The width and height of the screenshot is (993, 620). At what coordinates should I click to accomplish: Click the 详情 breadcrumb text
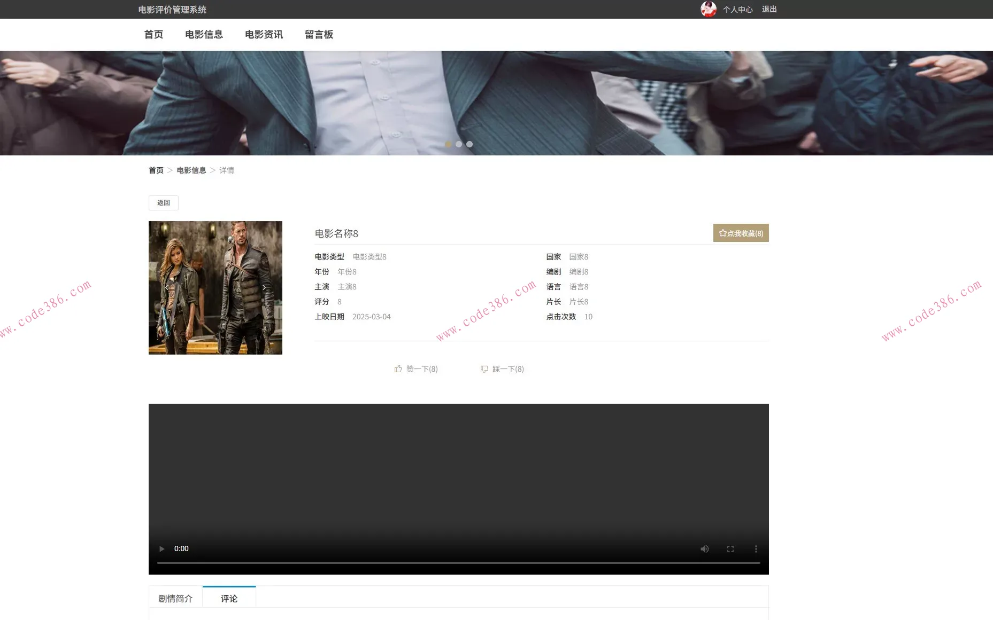[227, 170]
